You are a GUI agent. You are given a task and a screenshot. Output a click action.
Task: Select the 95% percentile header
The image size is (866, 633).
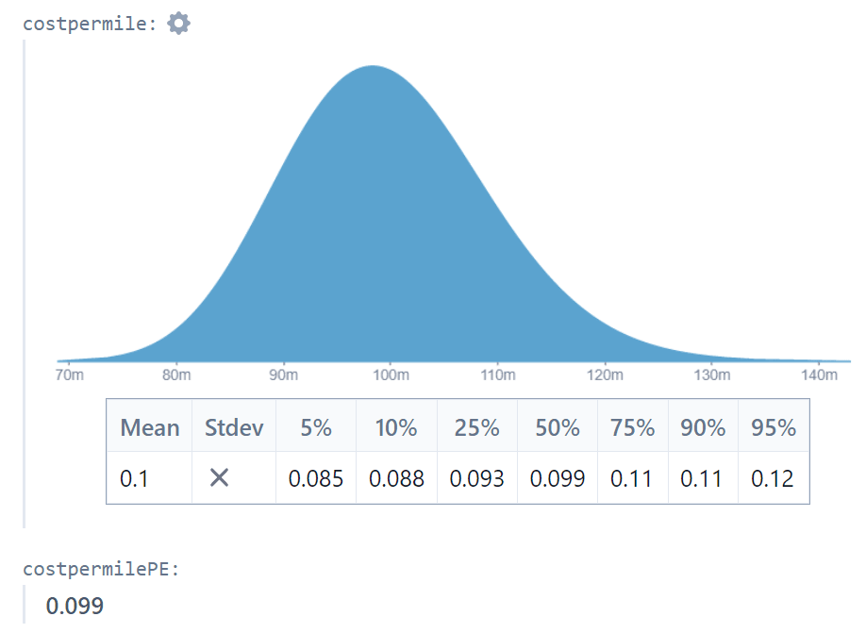pyautogui.click(x=774, y=427)
